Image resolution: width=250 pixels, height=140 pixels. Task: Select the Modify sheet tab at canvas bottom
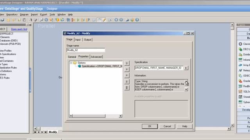click(x=53, y=132)
